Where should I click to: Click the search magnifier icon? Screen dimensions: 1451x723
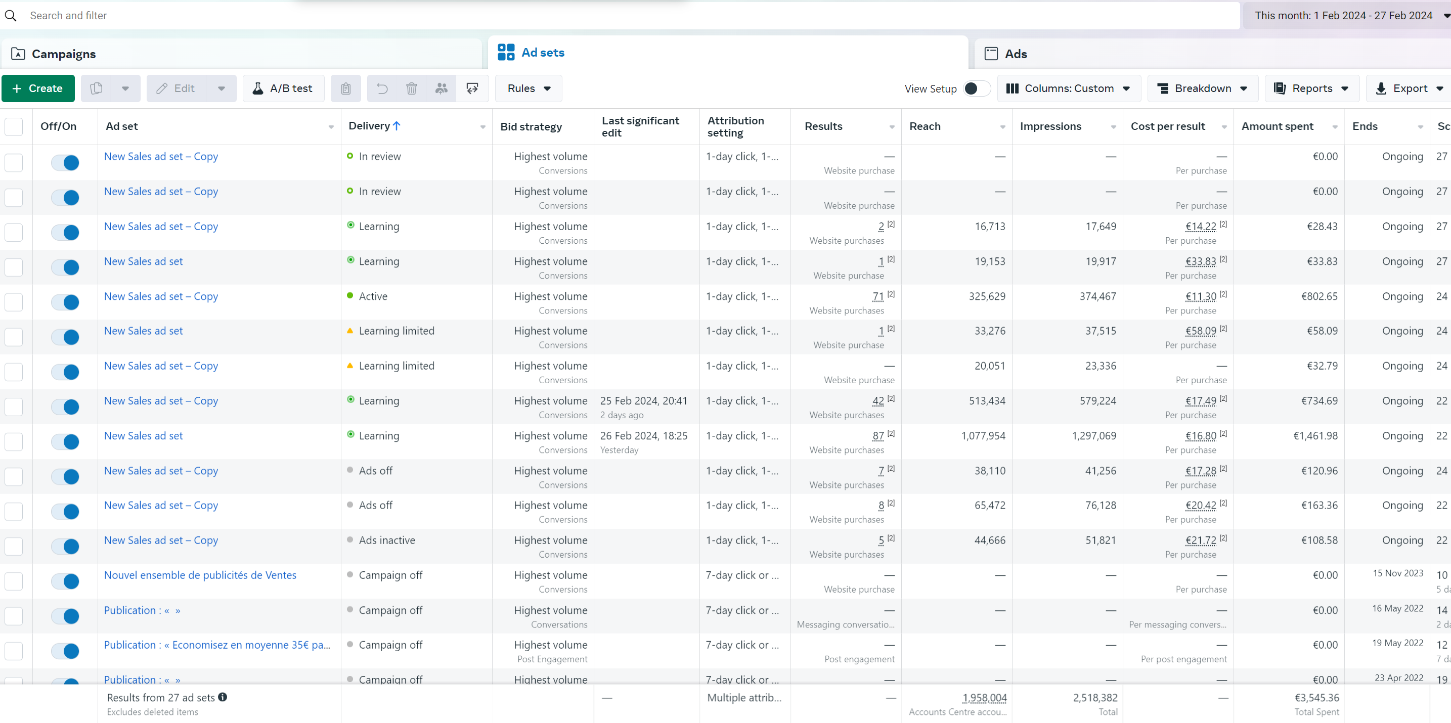tap(11, 15)
